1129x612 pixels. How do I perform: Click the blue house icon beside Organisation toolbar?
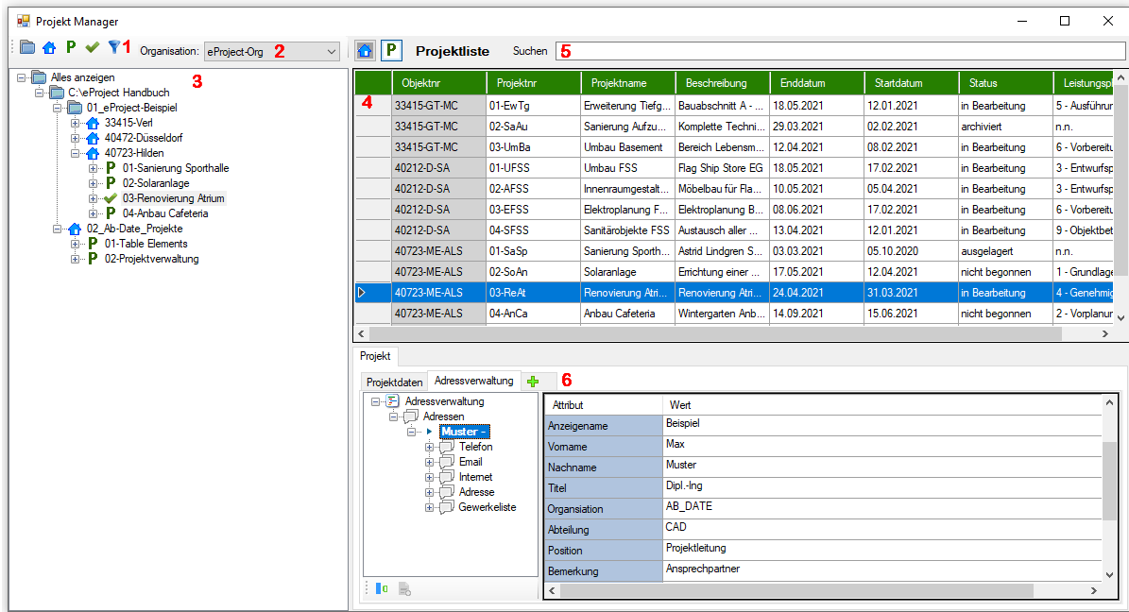[x=49, y=48]
